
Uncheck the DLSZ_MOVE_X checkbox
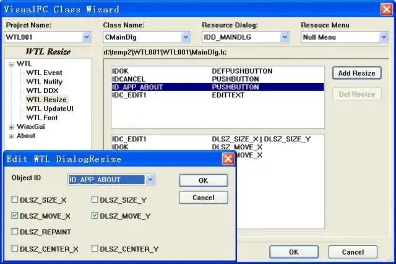pyautogui.click(x=15, y=216)
